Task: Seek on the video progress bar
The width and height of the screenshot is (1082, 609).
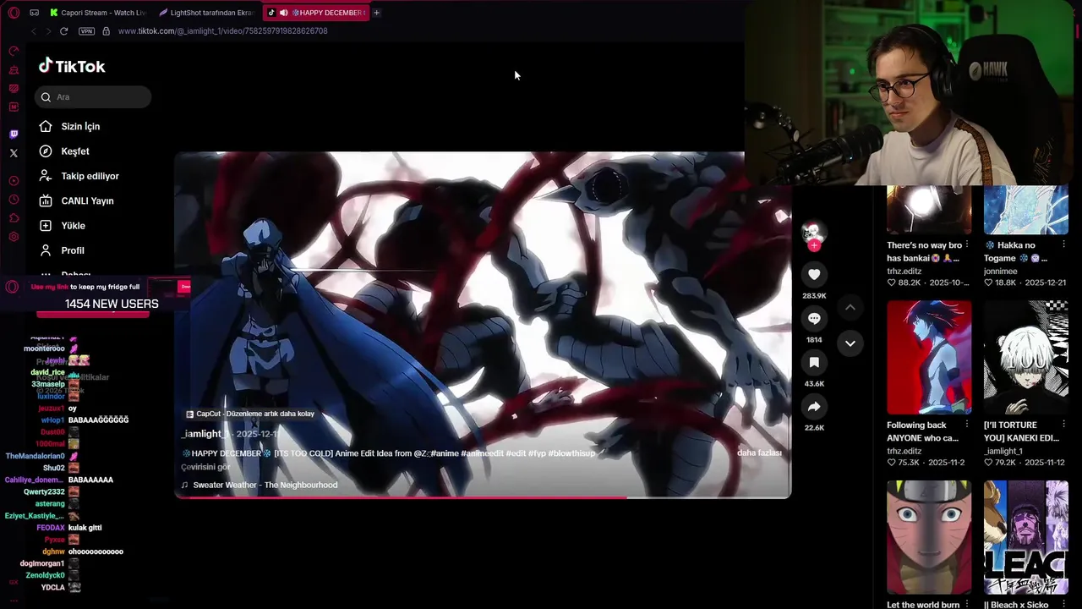Action: tap(483, 497)
